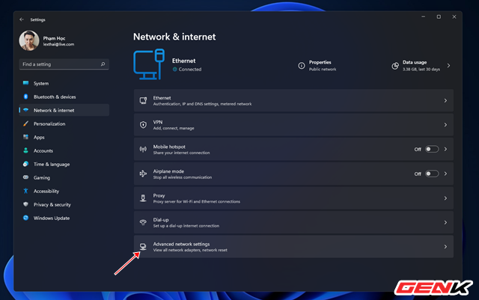Open Mobile hotspot row chevron

[445, 149]
